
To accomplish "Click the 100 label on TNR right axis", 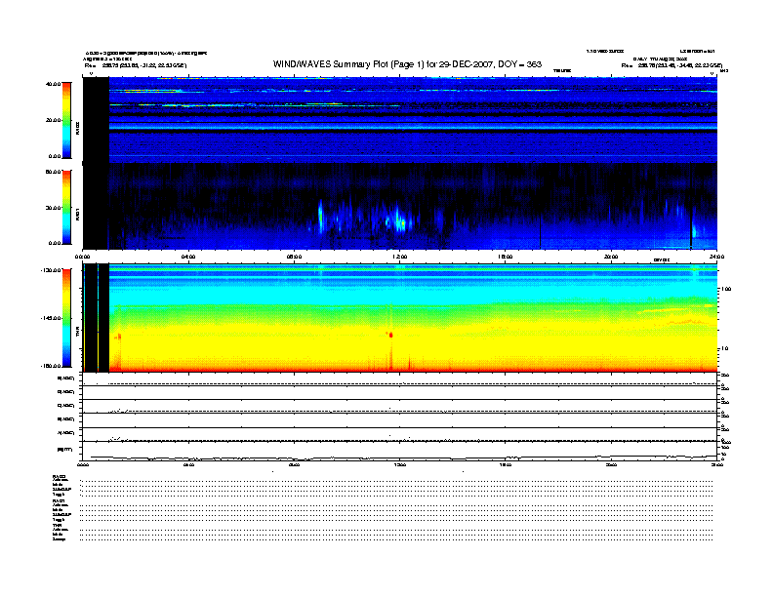I will pos(726,289).
